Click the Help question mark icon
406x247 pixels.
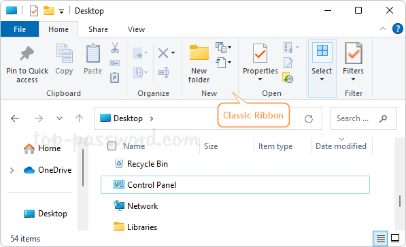tap(397, 29)
